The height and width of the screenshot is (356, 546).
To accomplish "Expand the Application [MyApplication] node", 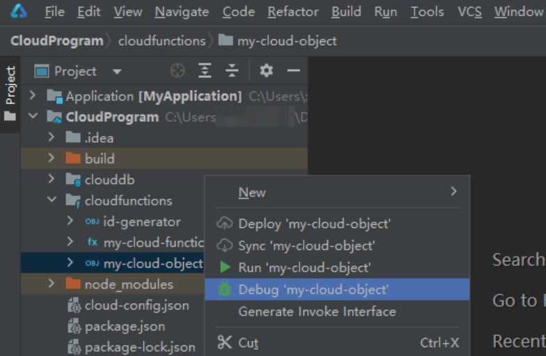I will click(x=32, y=95).
